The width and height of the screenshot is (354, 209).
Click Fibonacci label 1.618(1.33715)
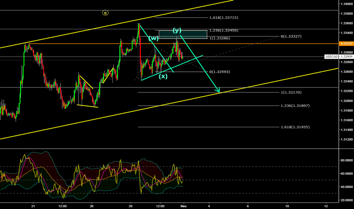pos(224,17)
